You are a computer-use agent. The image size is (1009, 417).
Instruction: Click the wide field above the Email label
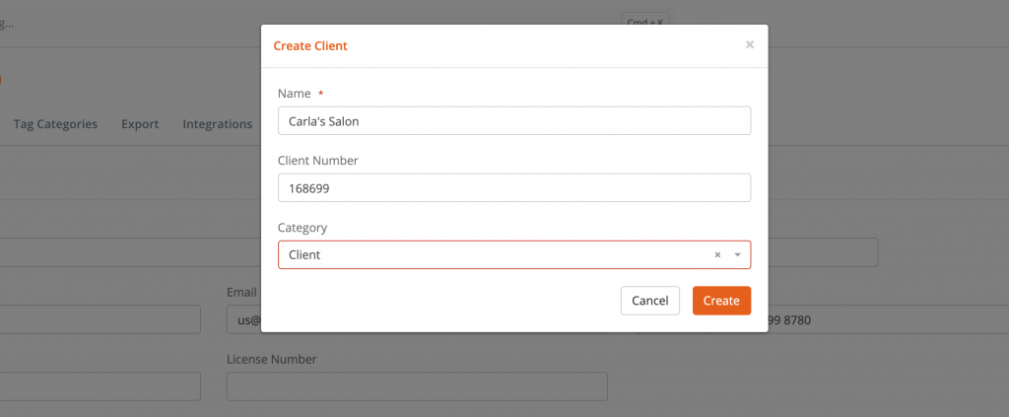(x=128, y=252)
